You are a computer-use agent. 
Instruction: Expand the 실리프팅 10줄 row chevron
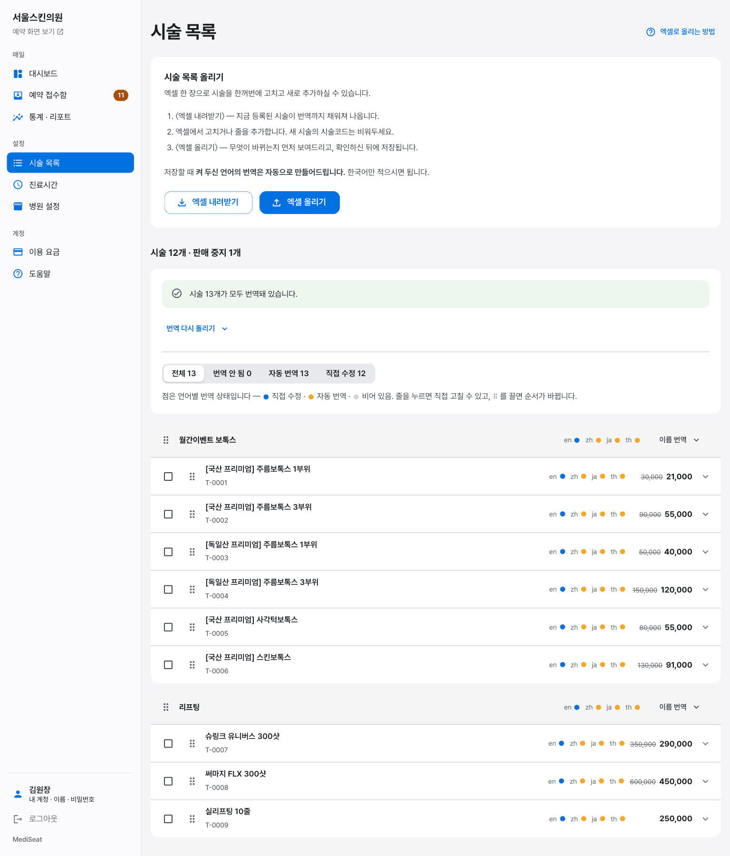pos(706,819)
